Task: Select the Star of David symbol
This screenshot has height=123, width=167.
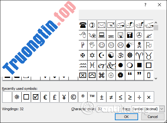Action: pos(92,55)
